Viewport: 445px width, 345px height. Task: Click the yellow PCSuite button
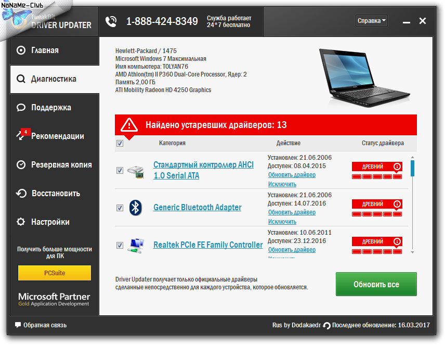[55, 273]
